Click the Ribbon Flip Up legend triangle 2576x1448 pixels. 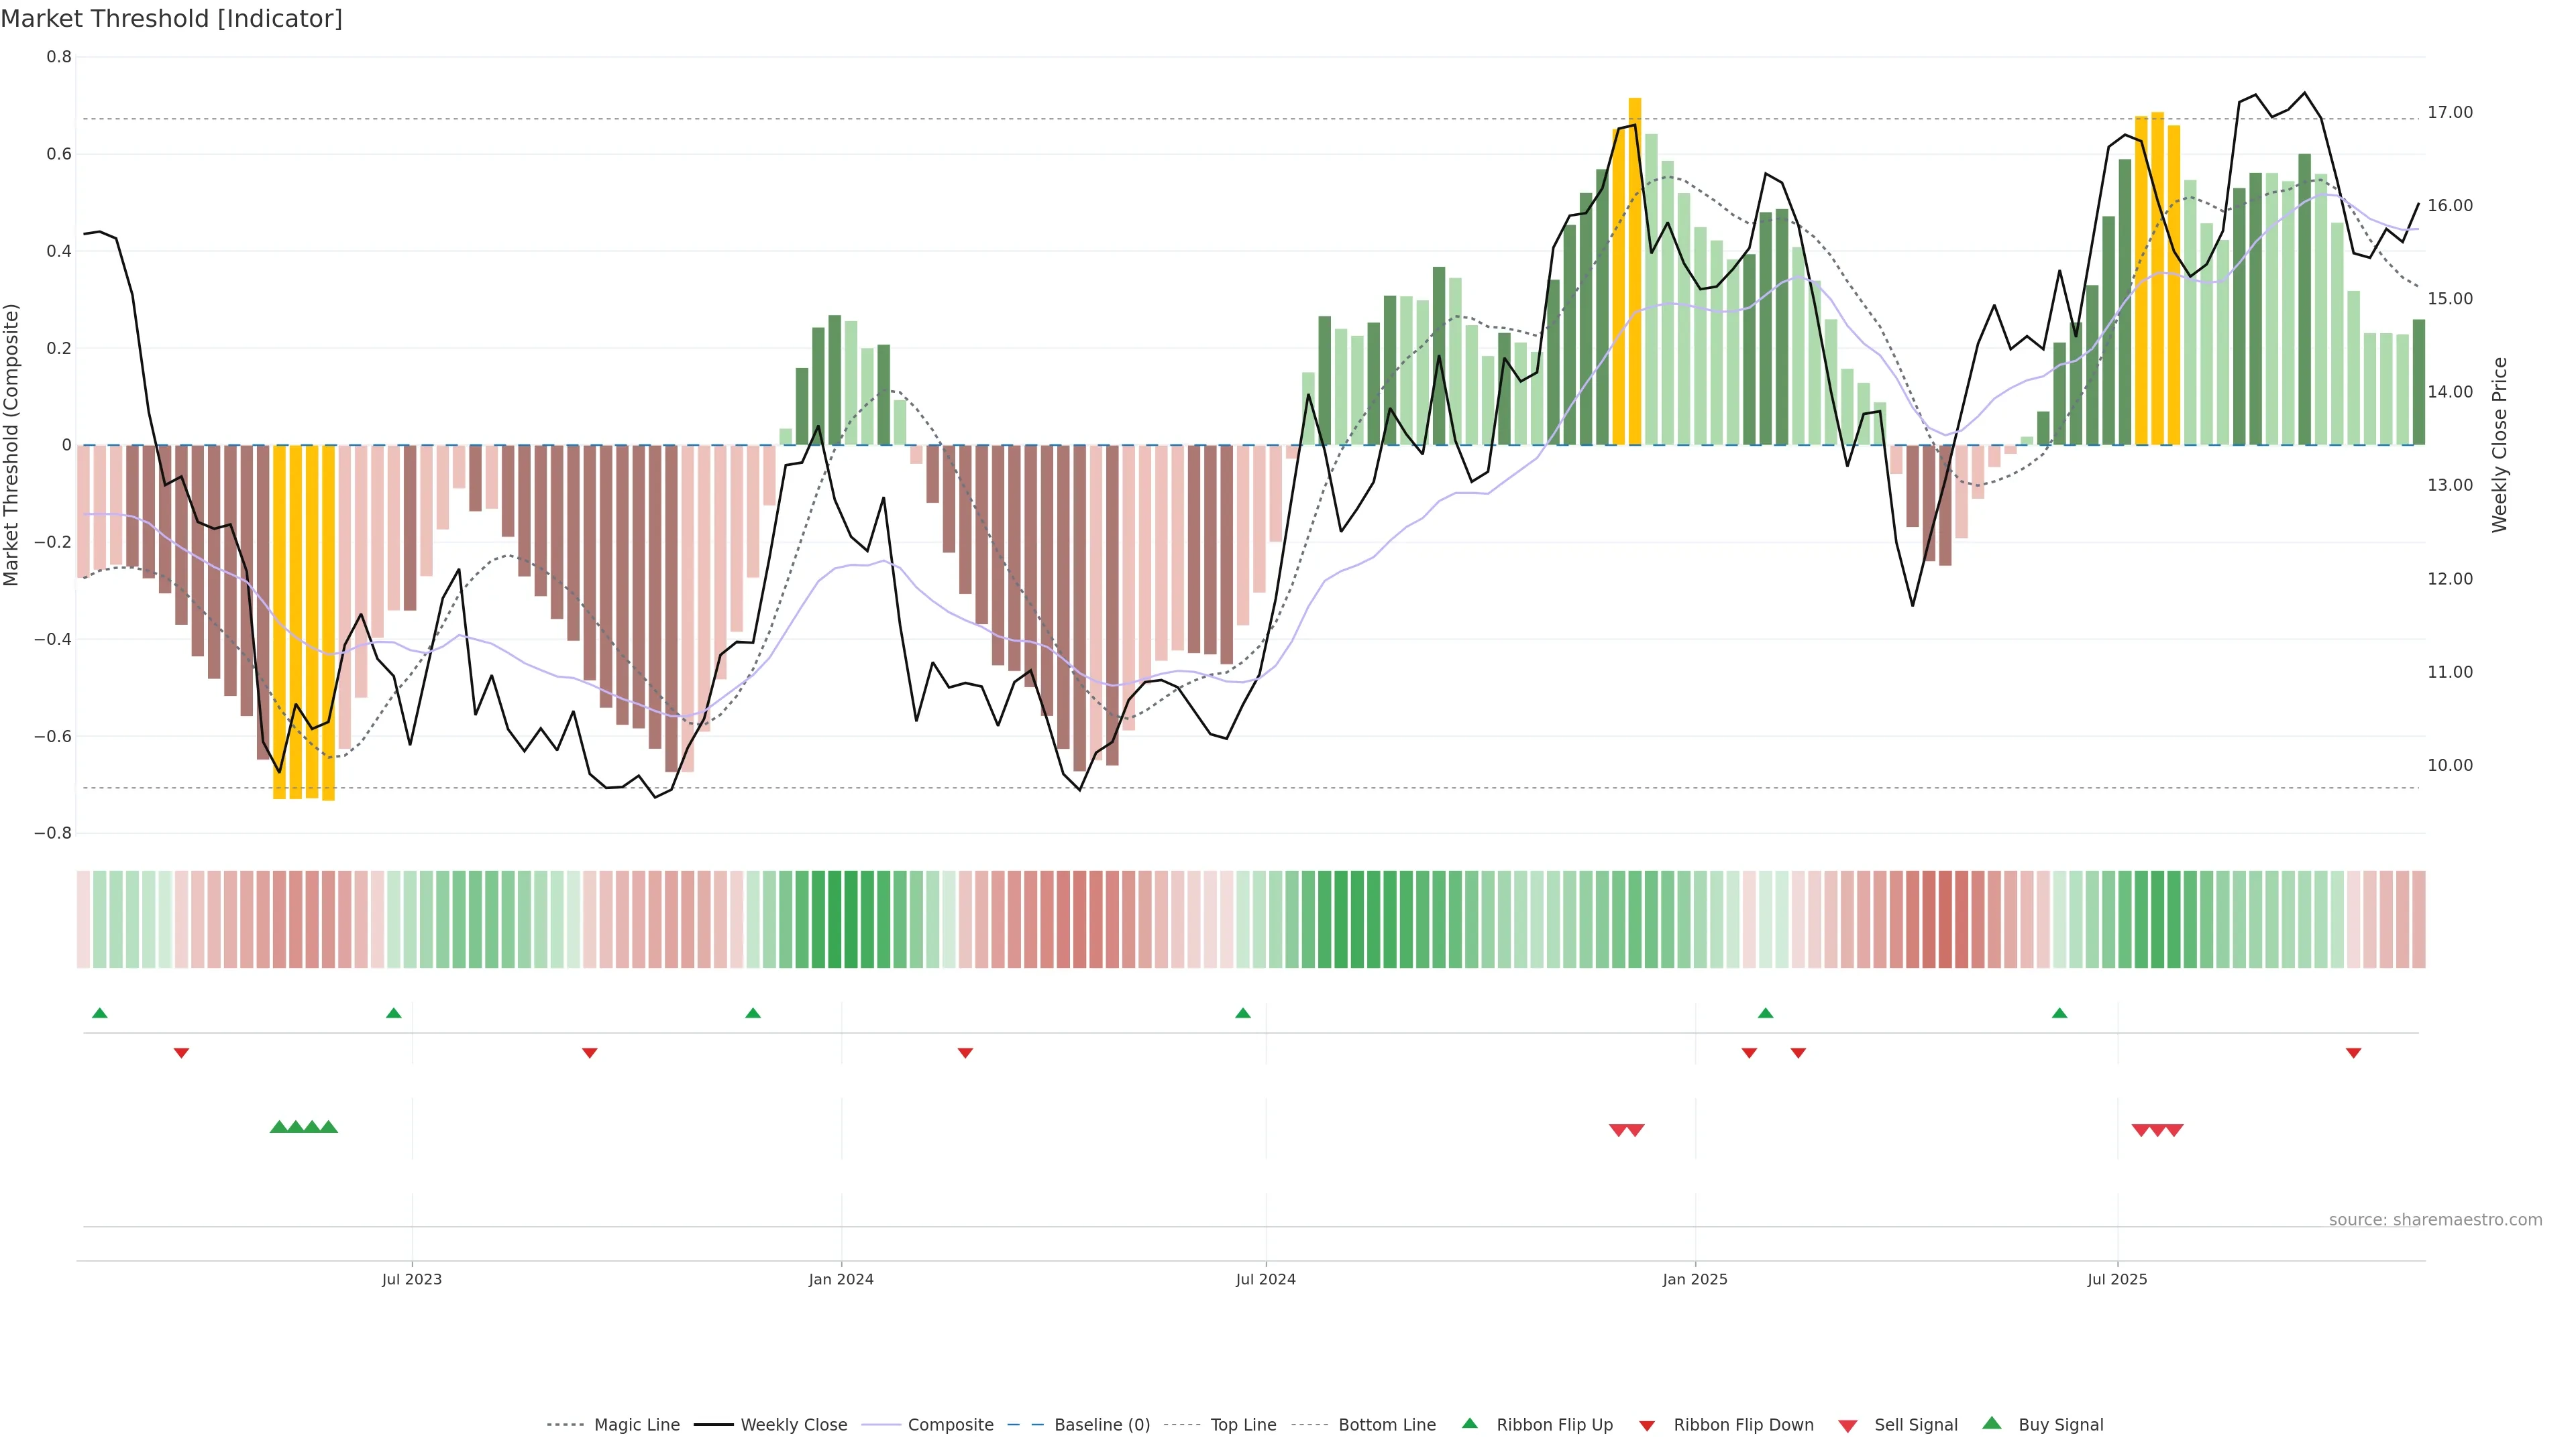(x=1469, y=1423)
